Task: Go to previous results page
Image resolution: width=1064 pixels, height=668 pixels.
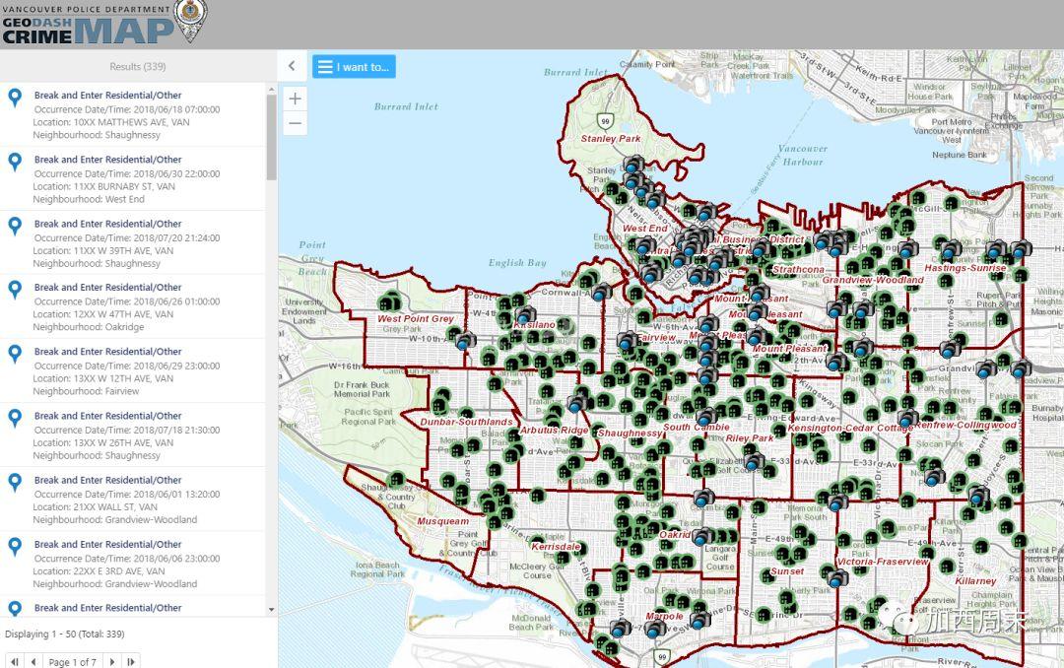Action: (33, 661)
